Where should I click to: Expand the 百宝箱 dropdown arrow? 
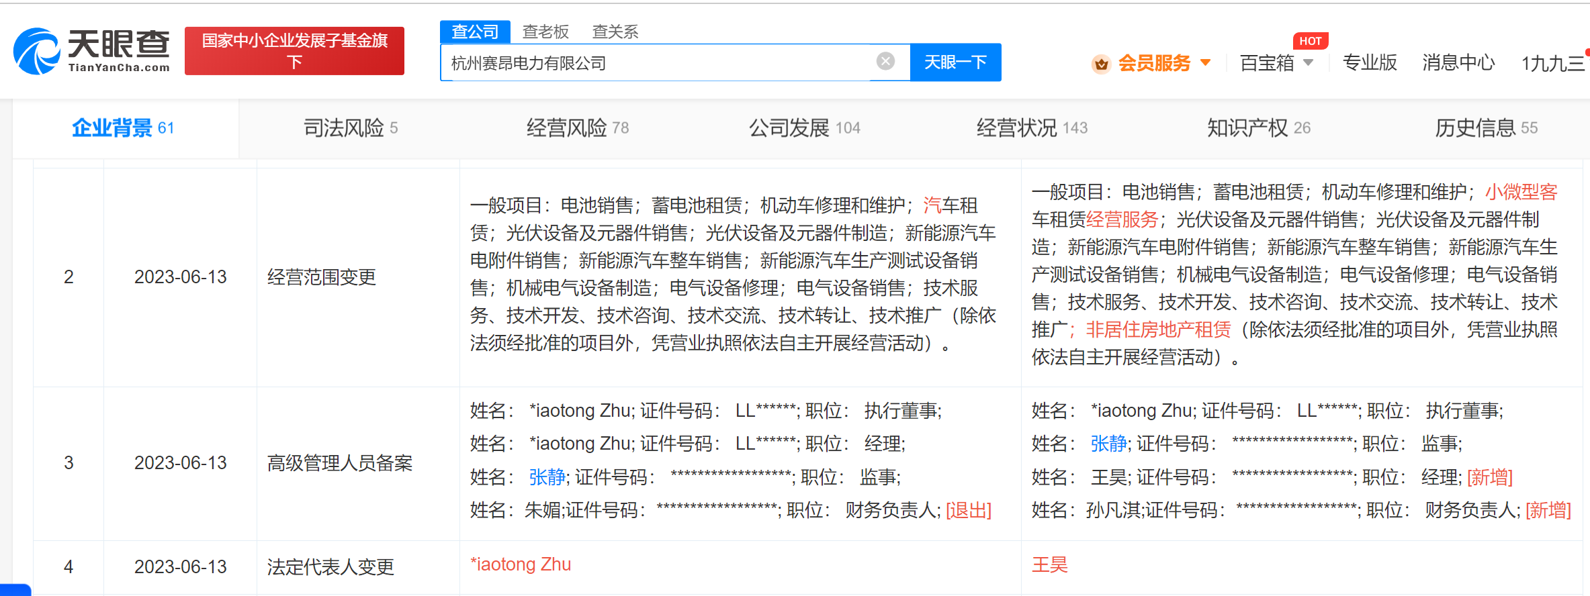[1309, 63]
